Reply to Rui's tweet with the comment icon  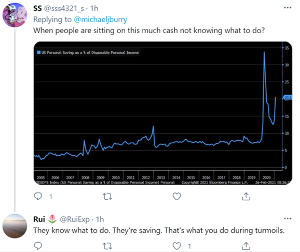[38, 246]
